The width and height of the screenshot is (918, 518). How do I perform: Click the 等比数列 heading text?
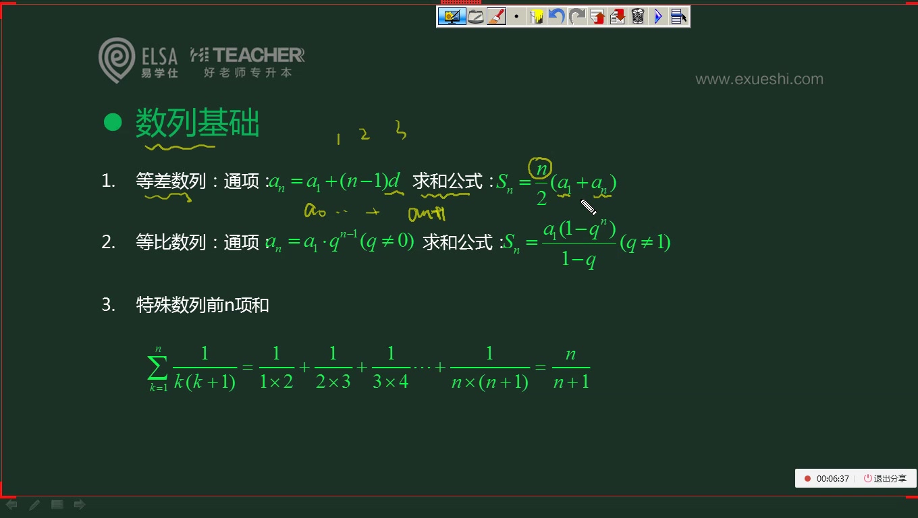pyautogui.click(x=171, y=242)
